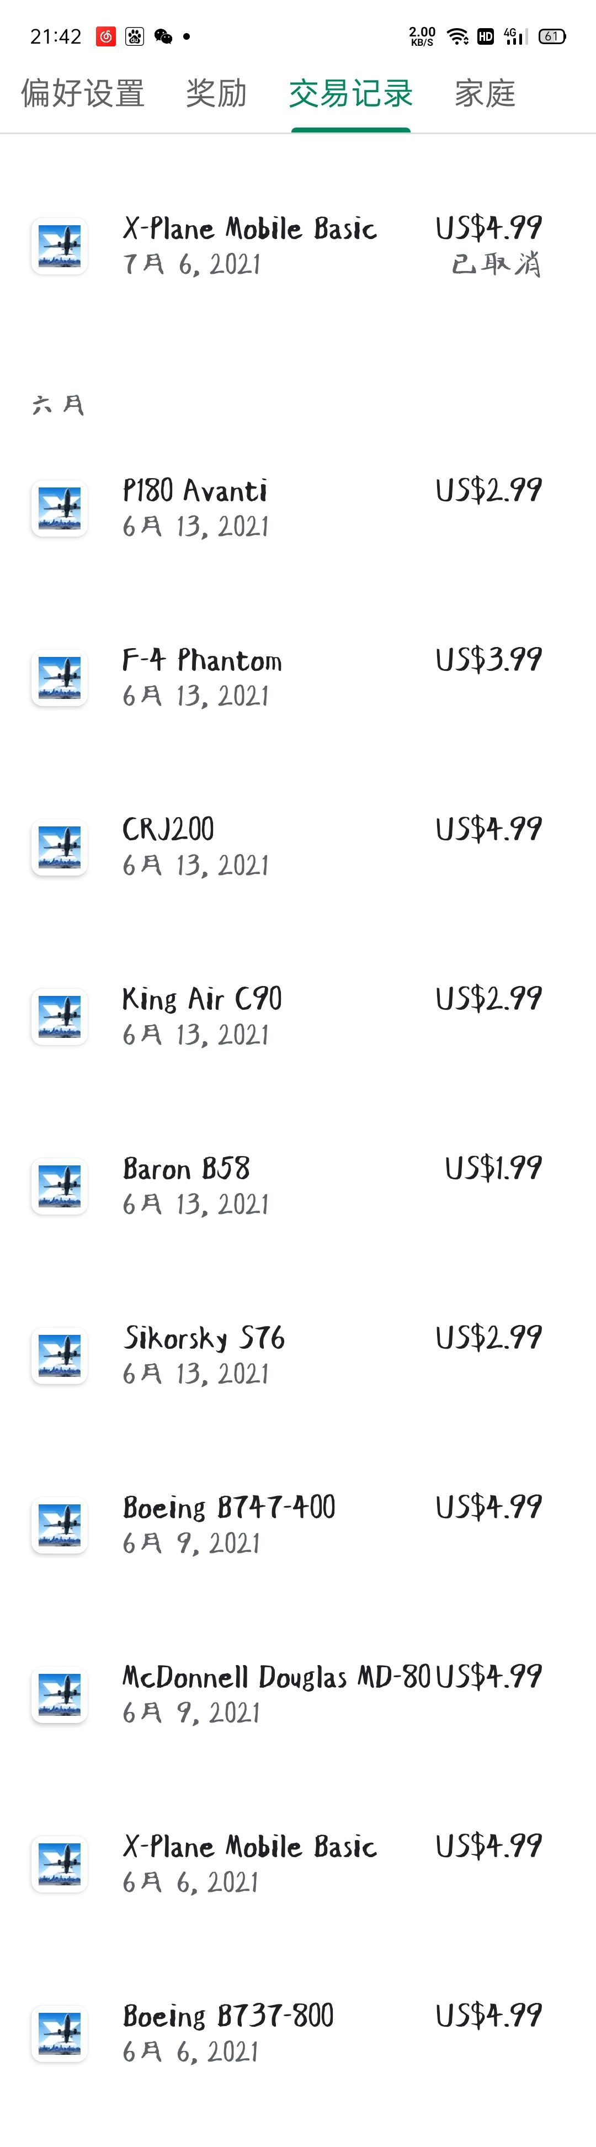The image size is (596, 2147).
Task: Tap the Baron B58 purchase icon
Action: [x=59, y=1186]
